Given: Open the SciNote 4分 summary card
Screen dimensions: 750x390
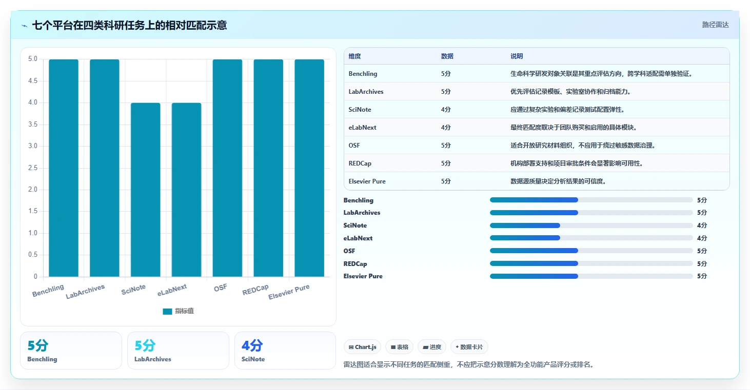Looking at the screenshot, I should tap(285, 351).
